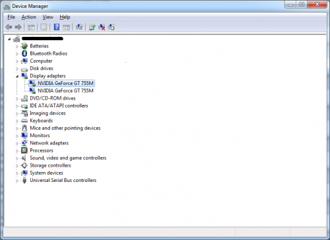Image resolution: width=330 pixels, height=240 pixels.
Task: Click the blue Help question mark icon
Action: click(x=57, y=27)
